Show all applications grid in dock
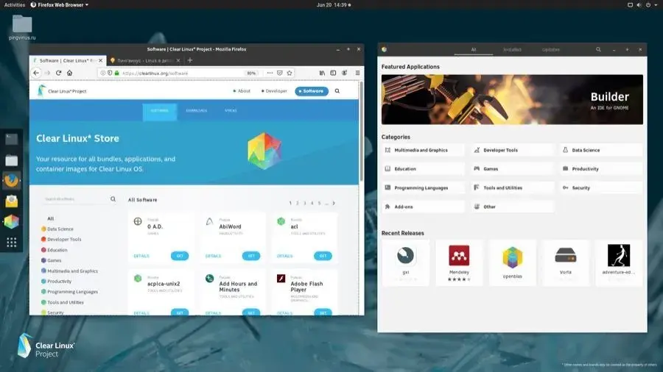Image resolution: width=663 pixels, height=372 pixels. 11,242
